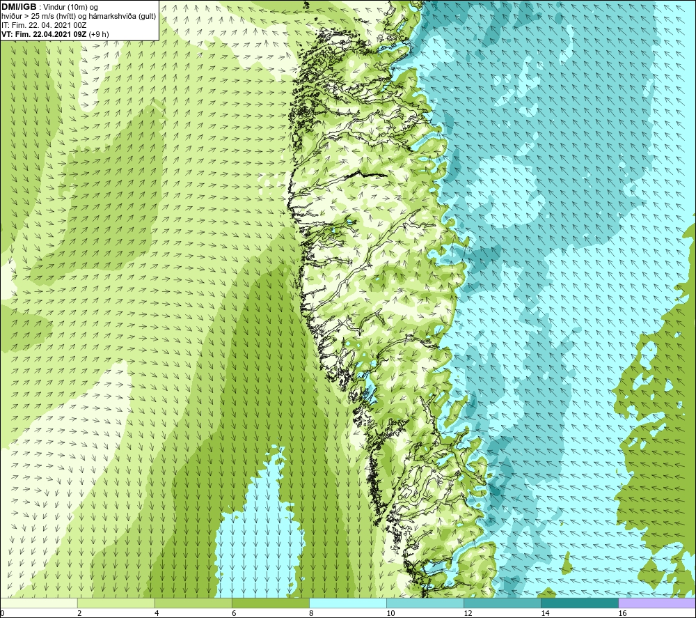
Task: Click the scale label "16"
Action: 622,614
